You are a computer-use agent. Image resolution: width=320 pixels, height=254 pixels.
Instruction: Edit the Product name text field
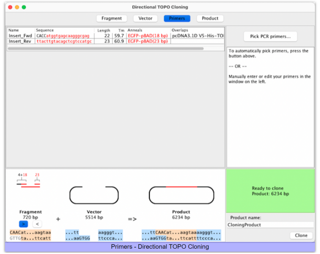click(270, 225)
